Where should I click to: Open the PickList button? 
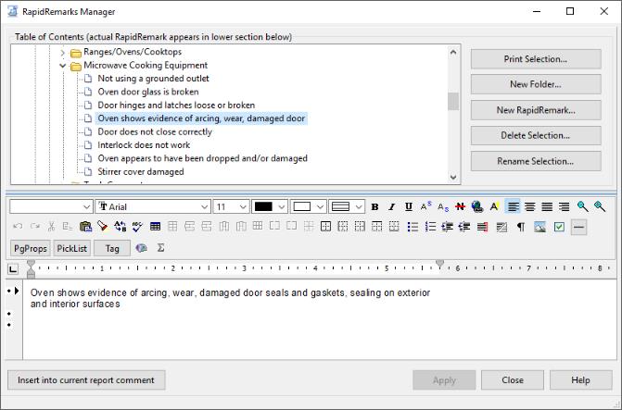click(71, 248)
